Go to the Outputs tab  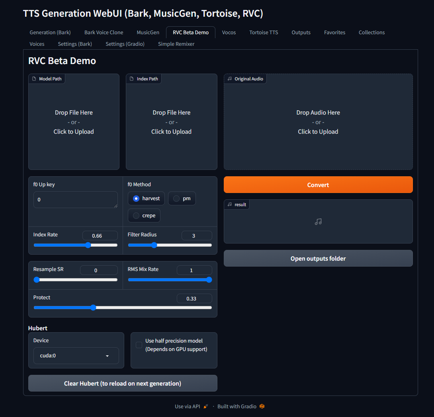tap(301, 32)
